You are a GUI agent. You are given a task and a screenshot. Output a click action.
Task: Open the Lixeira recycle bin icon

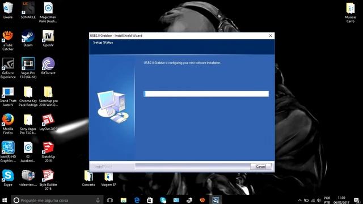point(8,10)
